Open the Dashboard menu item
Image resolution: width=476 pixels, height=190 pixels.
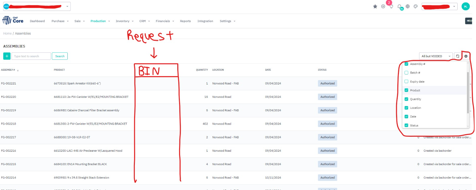pyautogui.click(x=37, y=21)
